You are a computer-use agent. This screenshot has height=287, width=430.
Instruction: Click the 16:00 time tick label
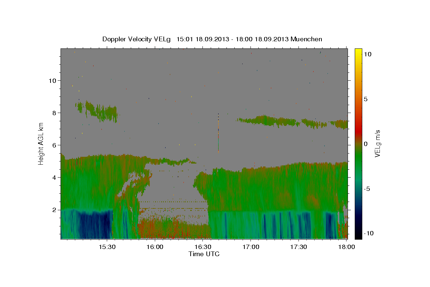click(x=155, y=247)
